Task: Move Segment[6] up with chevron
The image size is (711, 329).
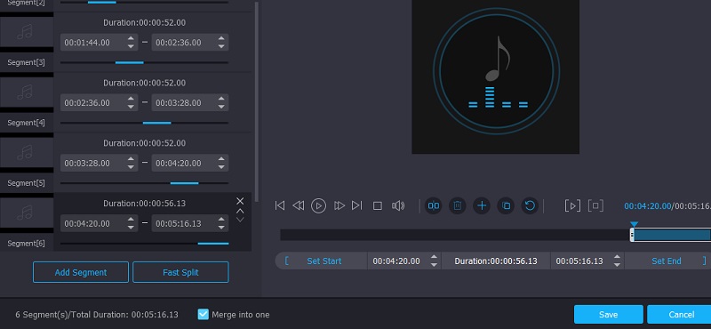Action: coord(240,211)
